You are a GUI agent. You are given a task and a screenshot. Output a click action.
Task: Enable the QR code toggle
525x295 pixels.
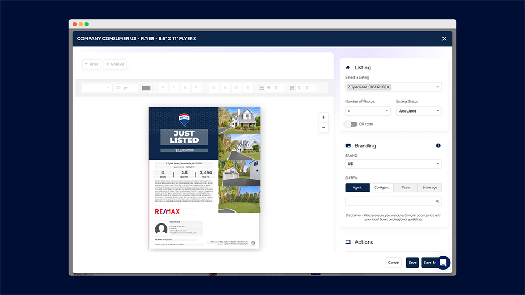[351, 124]
